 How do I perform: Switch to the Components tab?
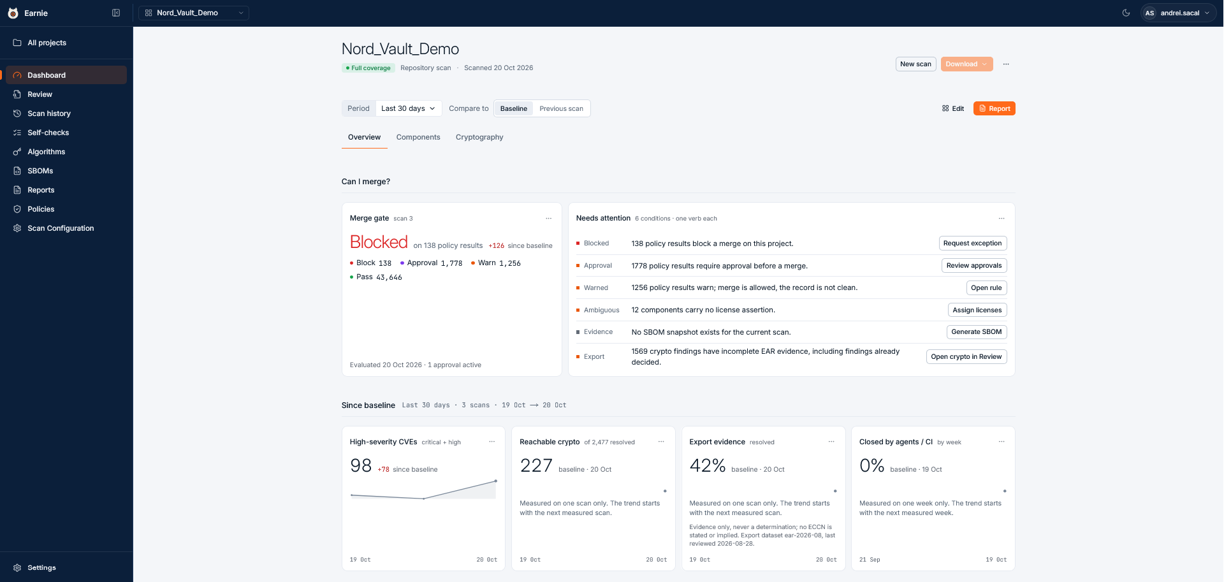click(418, 137)
